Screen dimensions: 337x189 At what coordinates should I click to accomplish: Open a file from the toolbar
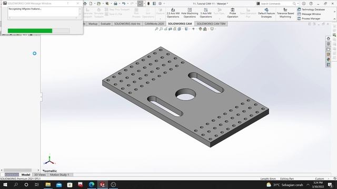[98, 4]
